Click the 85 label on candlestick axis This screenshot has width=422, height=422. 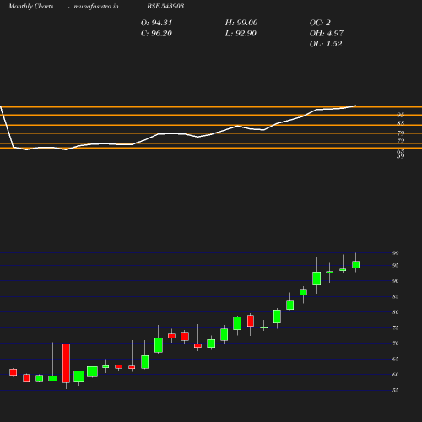click(396, 296)
